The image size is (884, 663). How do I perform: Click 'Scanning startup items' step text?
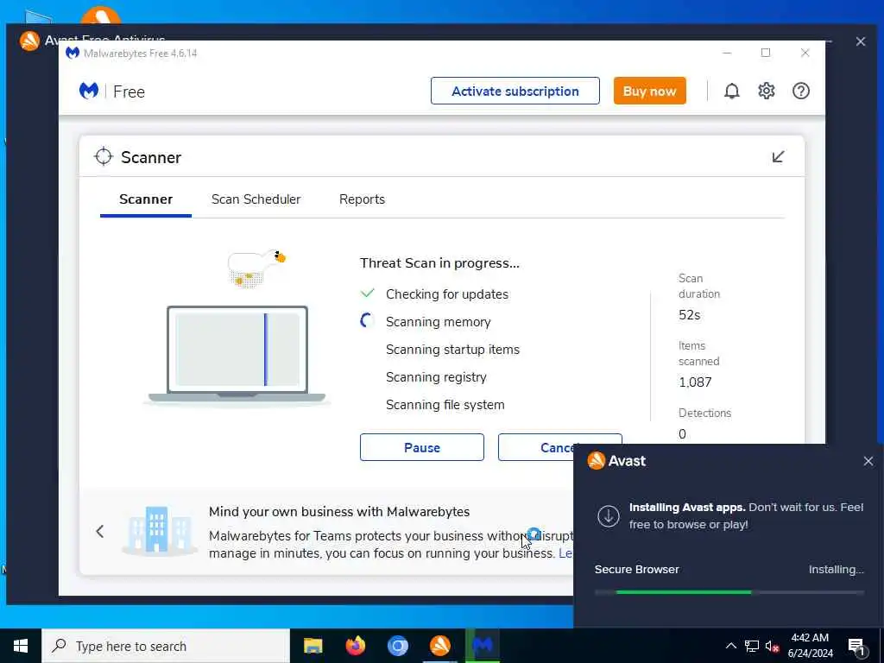(452, 349)
